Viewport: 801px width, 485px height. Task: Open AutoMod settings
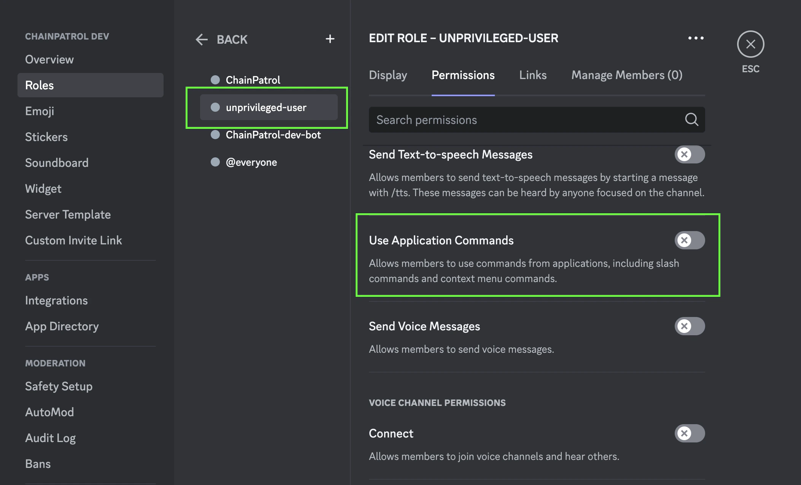point(91,412)
